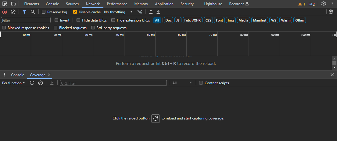Open the Performance tab
The height and width of the screenshot is (141, 337).
click(117, 4)
